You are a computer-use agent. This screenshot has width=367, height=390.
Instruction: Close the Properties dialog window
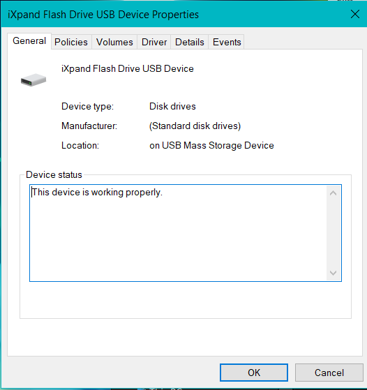(355, 14)
